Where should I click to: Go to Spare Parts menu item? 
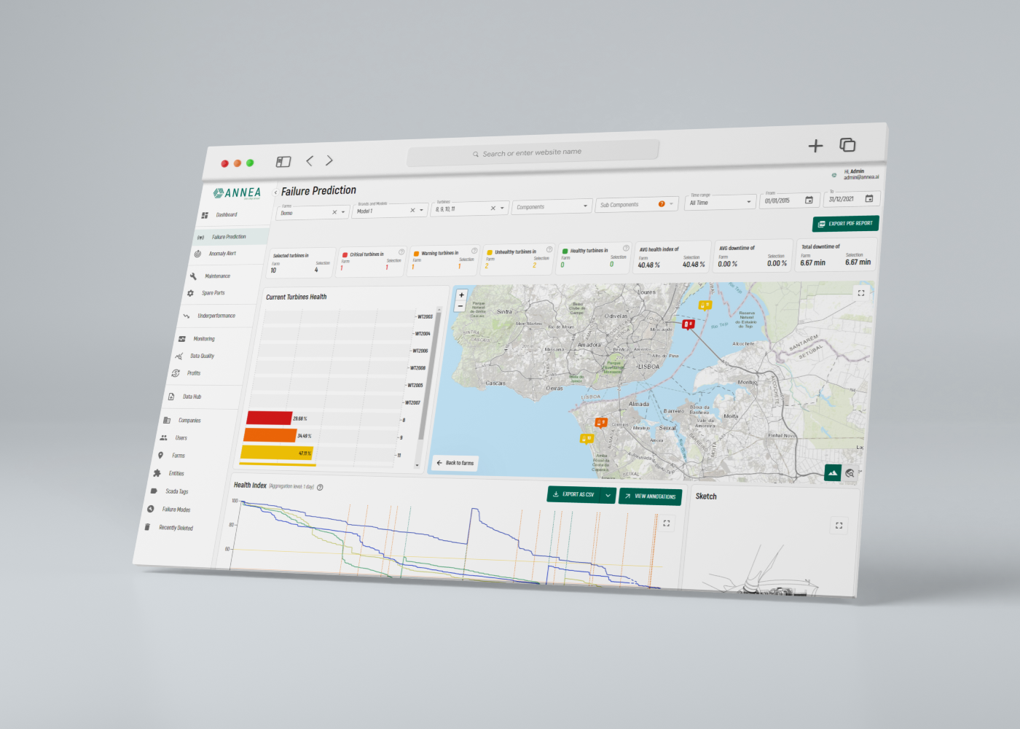pyautogui.click(x=213, y=293)
